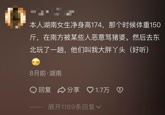The image size is (165, 115).
Task: Click the (好听) text in the comment
Action: click(x=139, y=50)
